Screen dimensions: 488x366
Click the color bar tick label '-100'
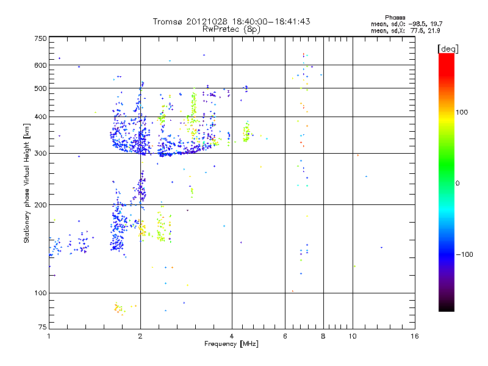[x=464, y=254]
